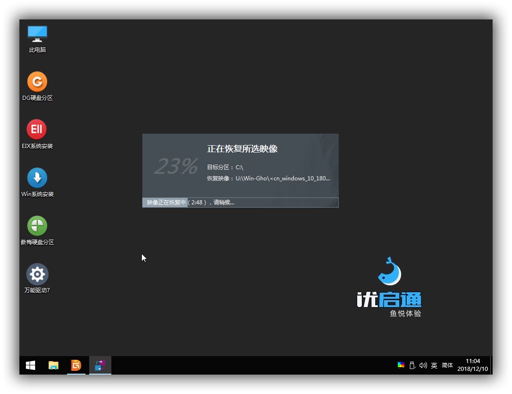This screenshot has width=512, height=394.
Task: Open the display color tray icon
Action: point(400,365)
